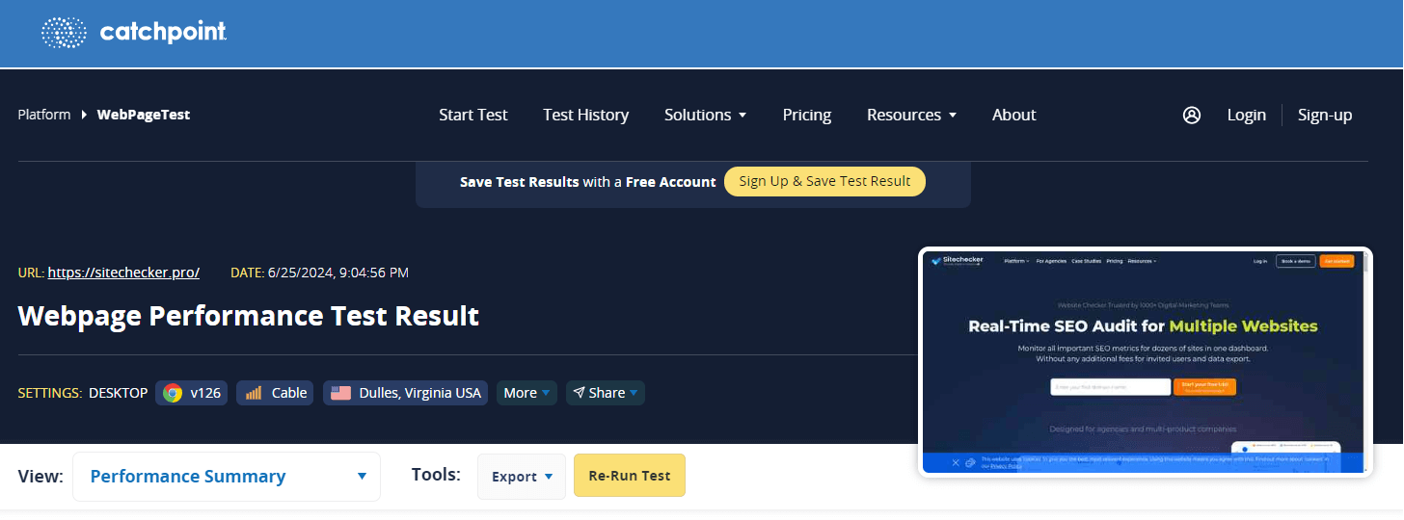Open the About page
The height and width of the screenshot is (520, 1404).
(1013, 115)
